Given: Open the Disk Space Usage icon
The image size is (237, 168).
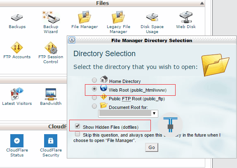Looking at the screenshot, I should coord(152,17).
